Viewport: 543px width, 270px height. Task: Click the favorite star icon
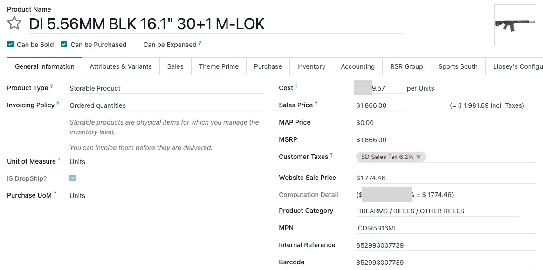14,23
